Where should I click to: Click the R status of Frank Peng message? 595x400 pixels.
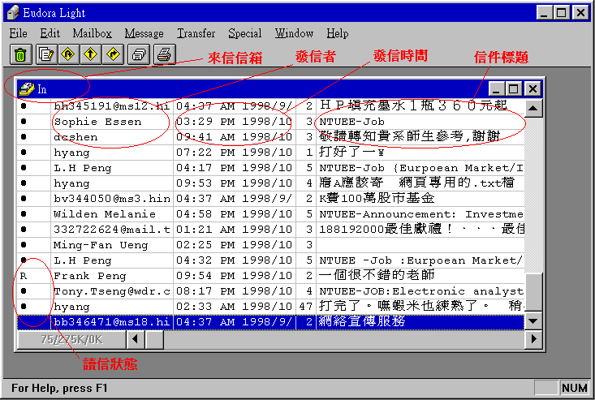24,276
